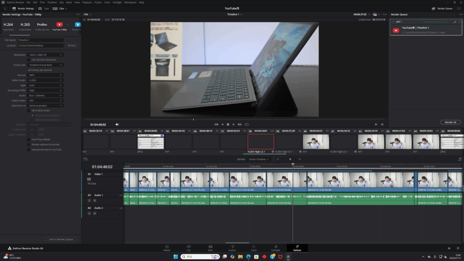
Task: Enable Use vertical resolution checkbox
Action: click(x=29, y=60)
